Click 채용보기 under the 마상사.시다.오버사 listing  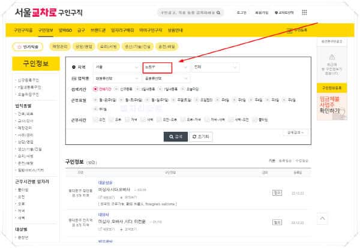(106, 197)
